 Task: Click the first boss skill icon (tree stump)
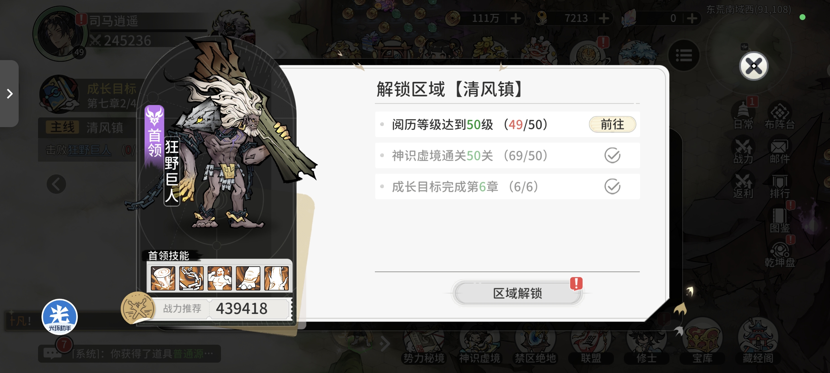click(163, 278)
